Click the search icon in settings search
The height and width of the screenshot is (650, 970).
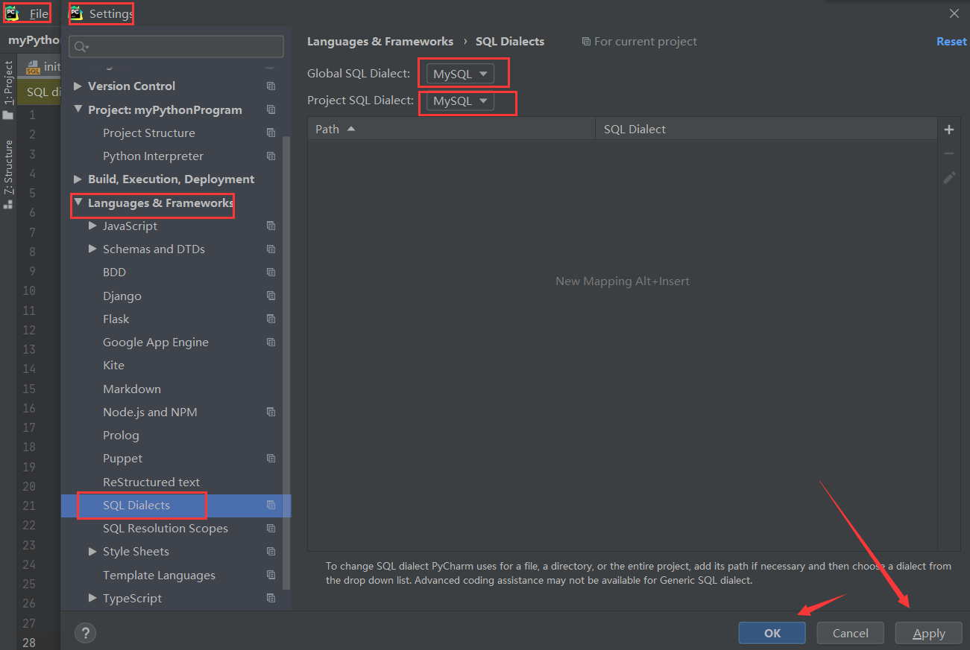[x=82, y=47]
